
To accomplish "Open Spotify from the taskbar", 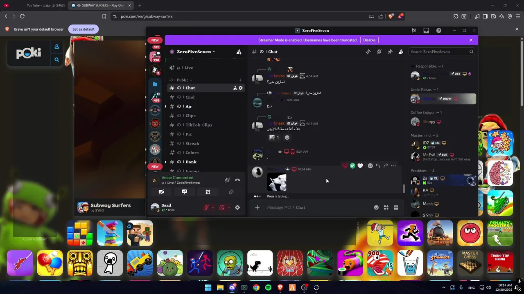I will (268, 287).
